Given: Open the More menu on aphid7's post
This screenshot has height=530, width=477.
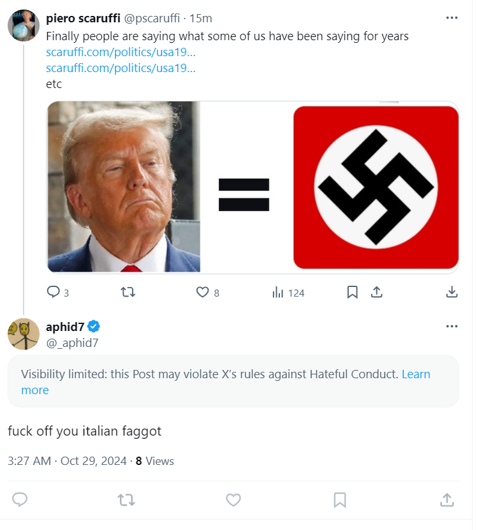Looking at the screenshot, I should click(x=451, y=327).
